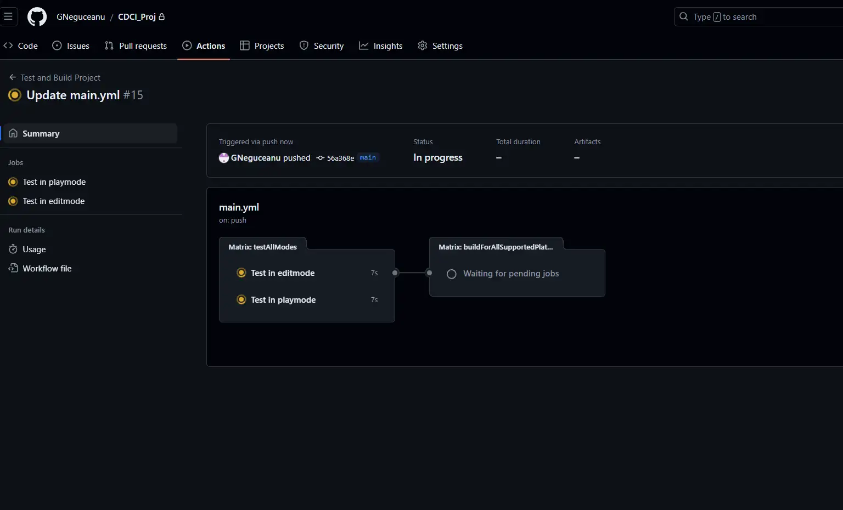The image size is (843, 510).
Task: Click the Security shield icon
Action: coord(304,46)
